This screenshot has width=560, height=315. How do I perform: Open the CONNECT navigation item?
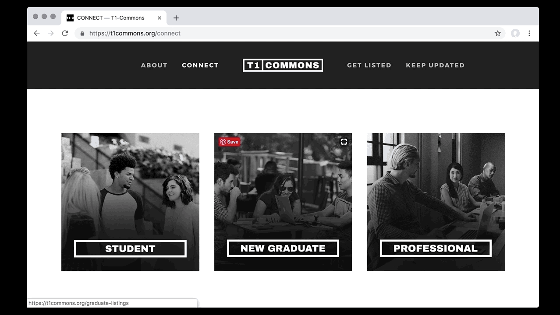pyautogui.click(x=200, y=65)
